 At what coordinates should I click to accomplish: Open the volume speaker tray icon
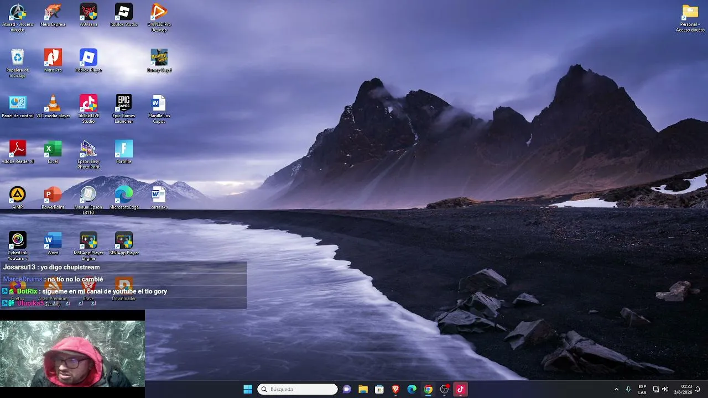point(665,389)
